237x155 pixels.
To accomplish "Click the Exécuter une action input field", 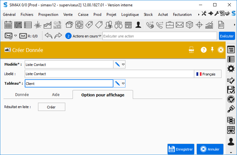I will [x=159, y=36].
